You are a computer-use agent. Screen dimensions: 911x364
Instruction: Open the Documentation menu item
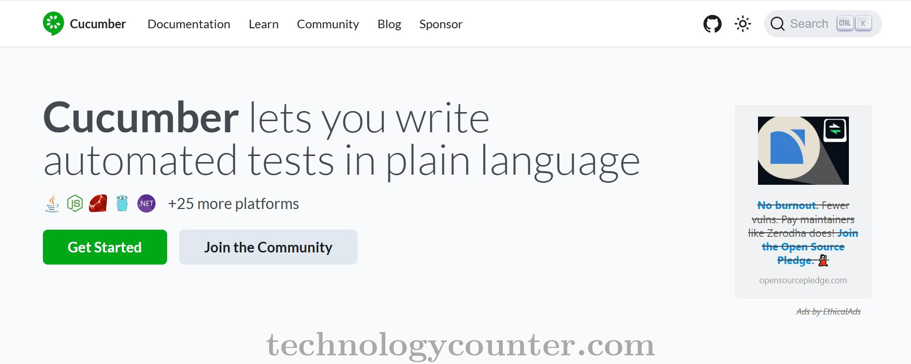[189, 24]
